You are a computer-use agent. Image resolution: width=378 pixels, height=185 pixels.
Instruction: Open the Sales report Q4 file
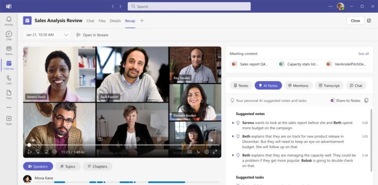point(252,64)
